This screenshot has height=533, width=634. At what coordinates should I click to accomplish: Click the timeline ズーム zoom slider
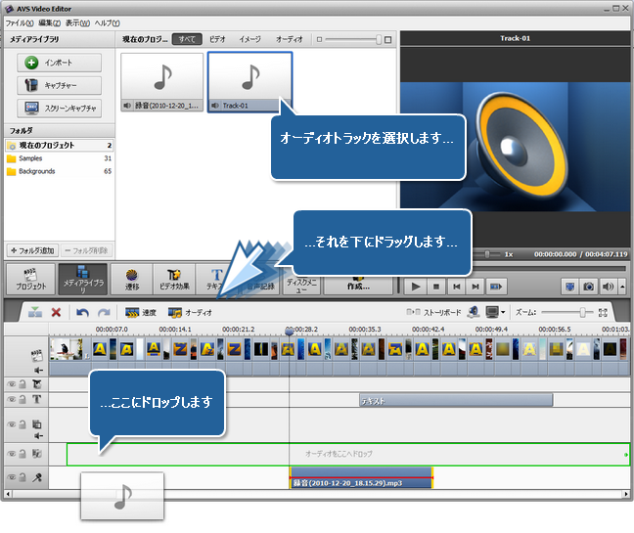pyautogui.click(x=567, y=312)
